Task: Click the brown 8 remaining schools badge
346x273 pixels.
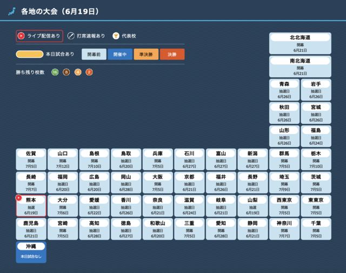Action: pos(66,72)
